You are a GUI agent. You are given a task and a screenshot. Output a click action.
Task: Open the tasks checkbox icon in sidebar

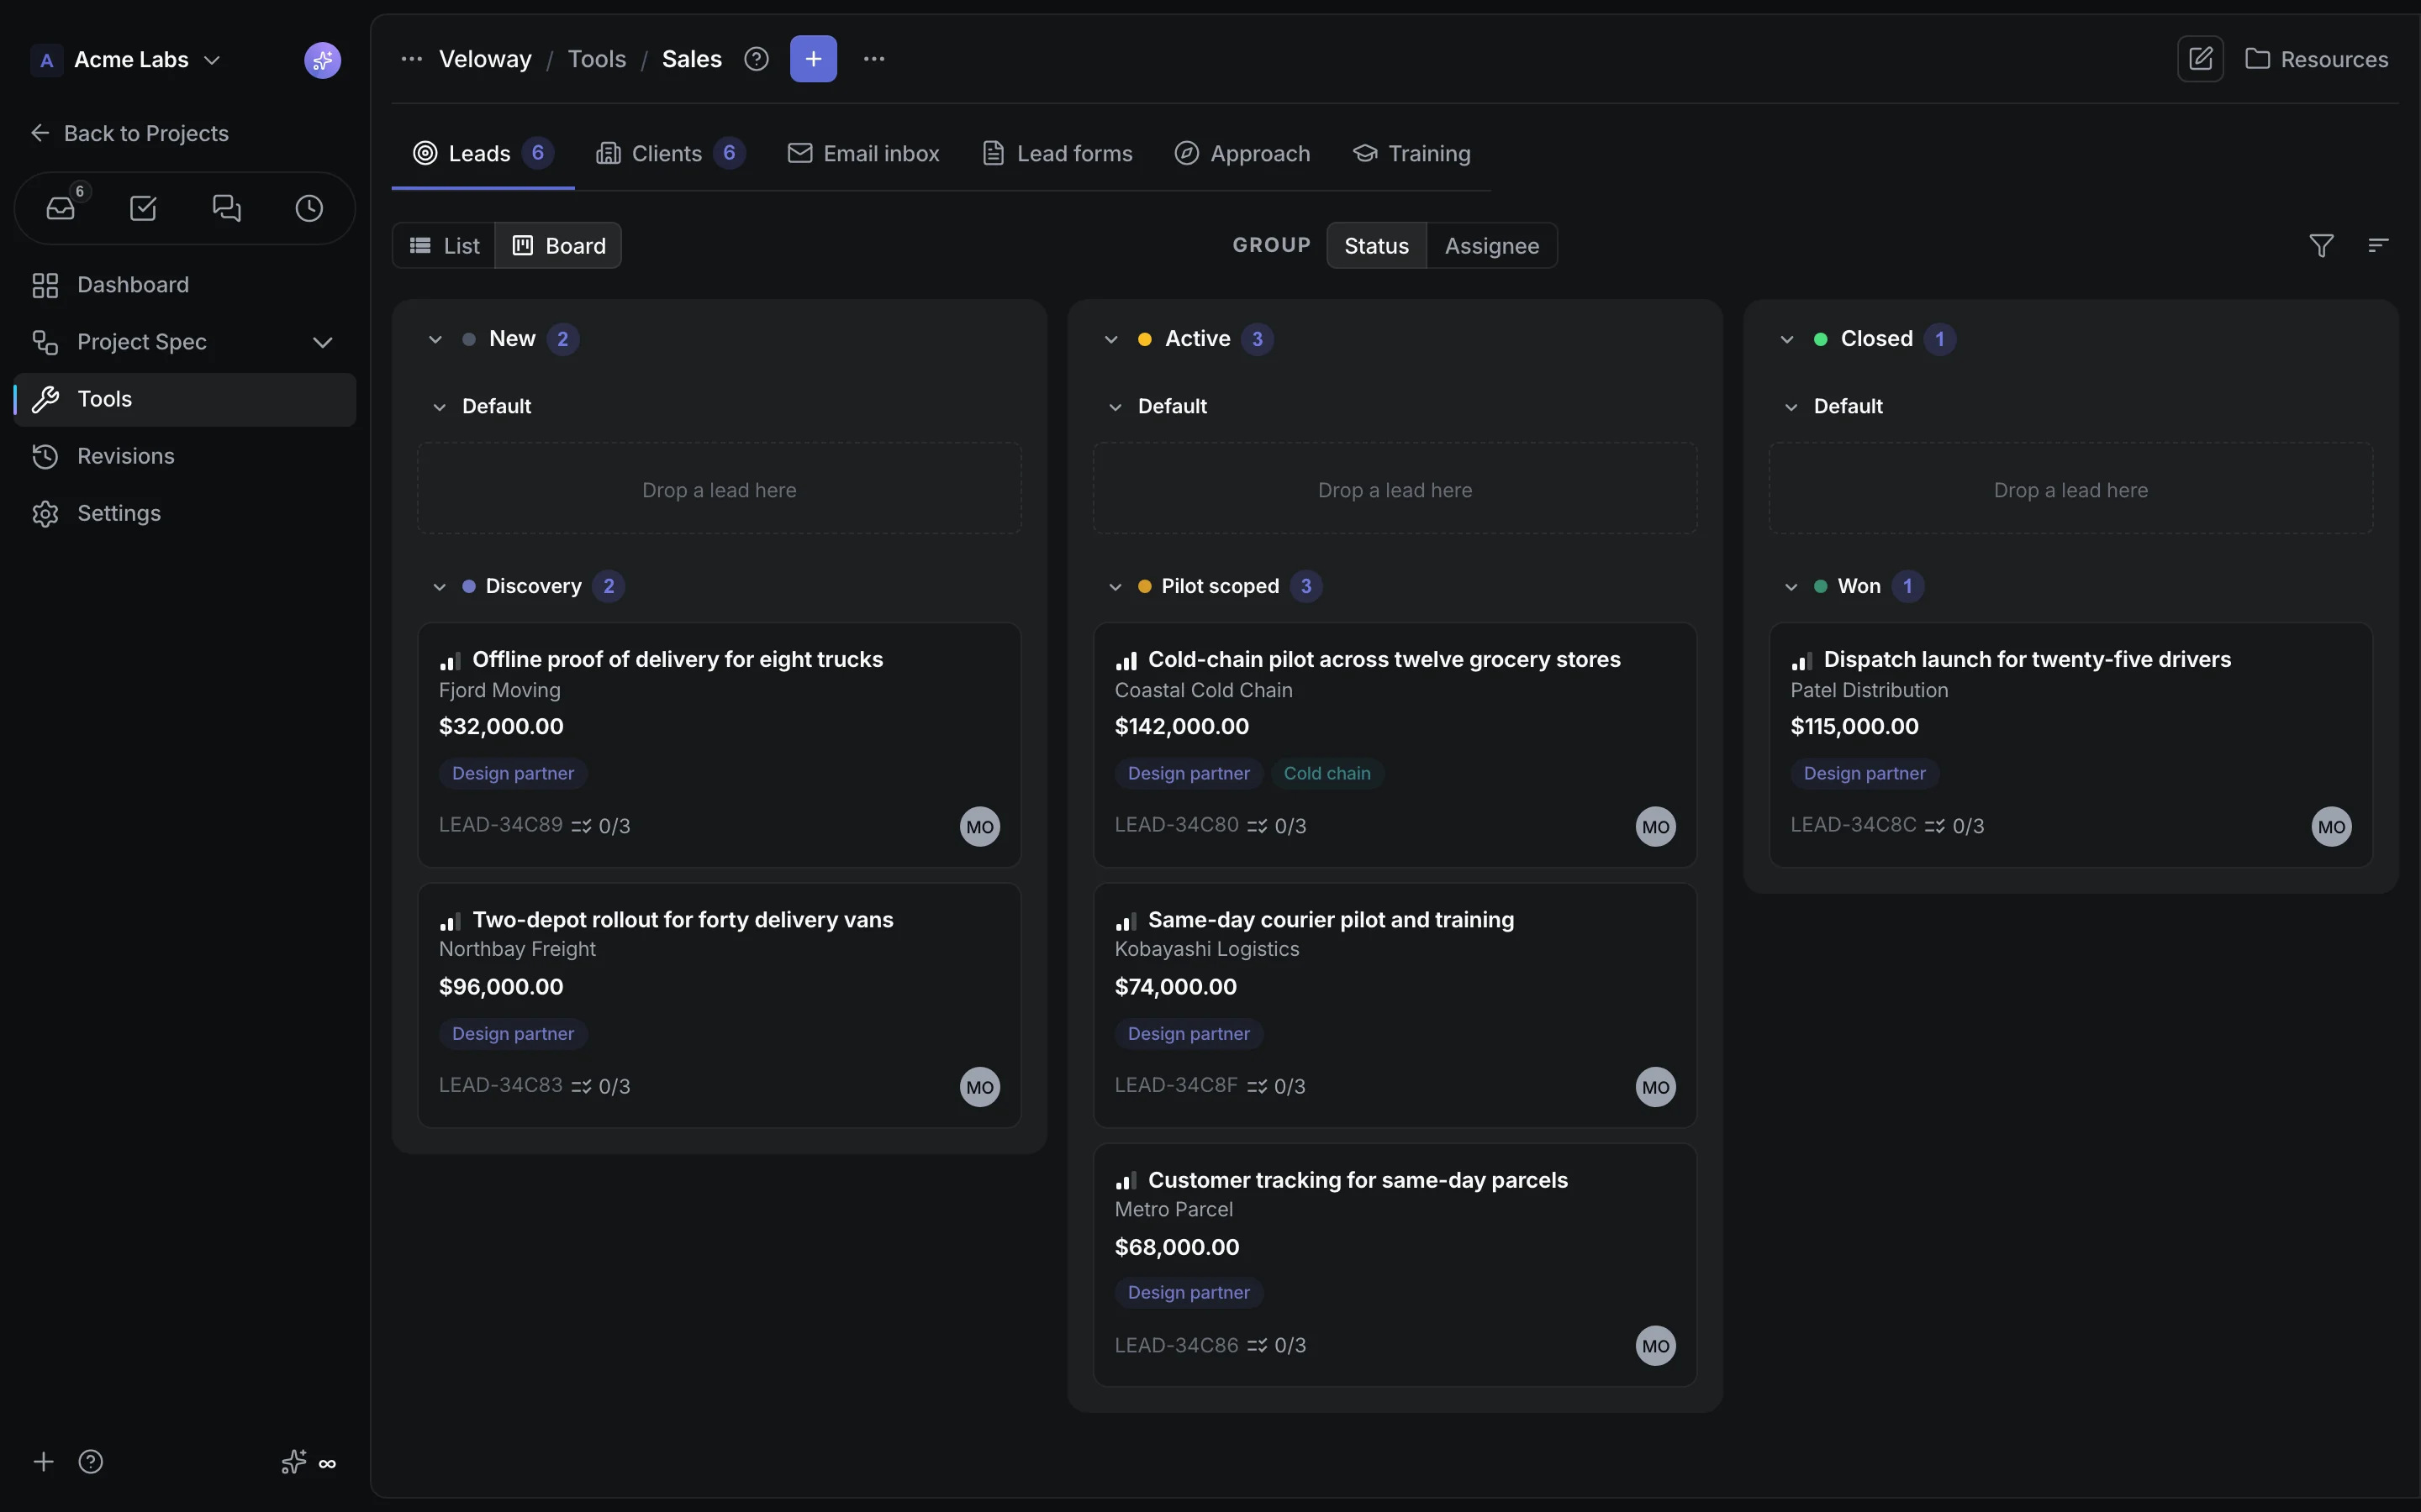[x=143, y=208]
